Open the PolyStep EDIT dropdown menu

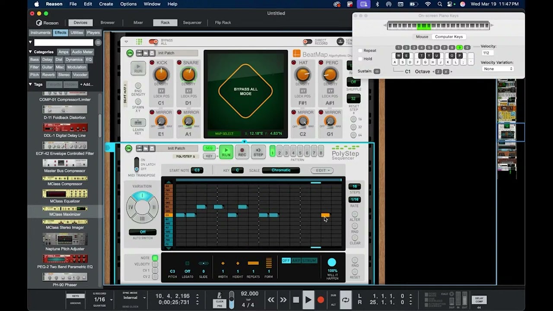pos(322,170)
